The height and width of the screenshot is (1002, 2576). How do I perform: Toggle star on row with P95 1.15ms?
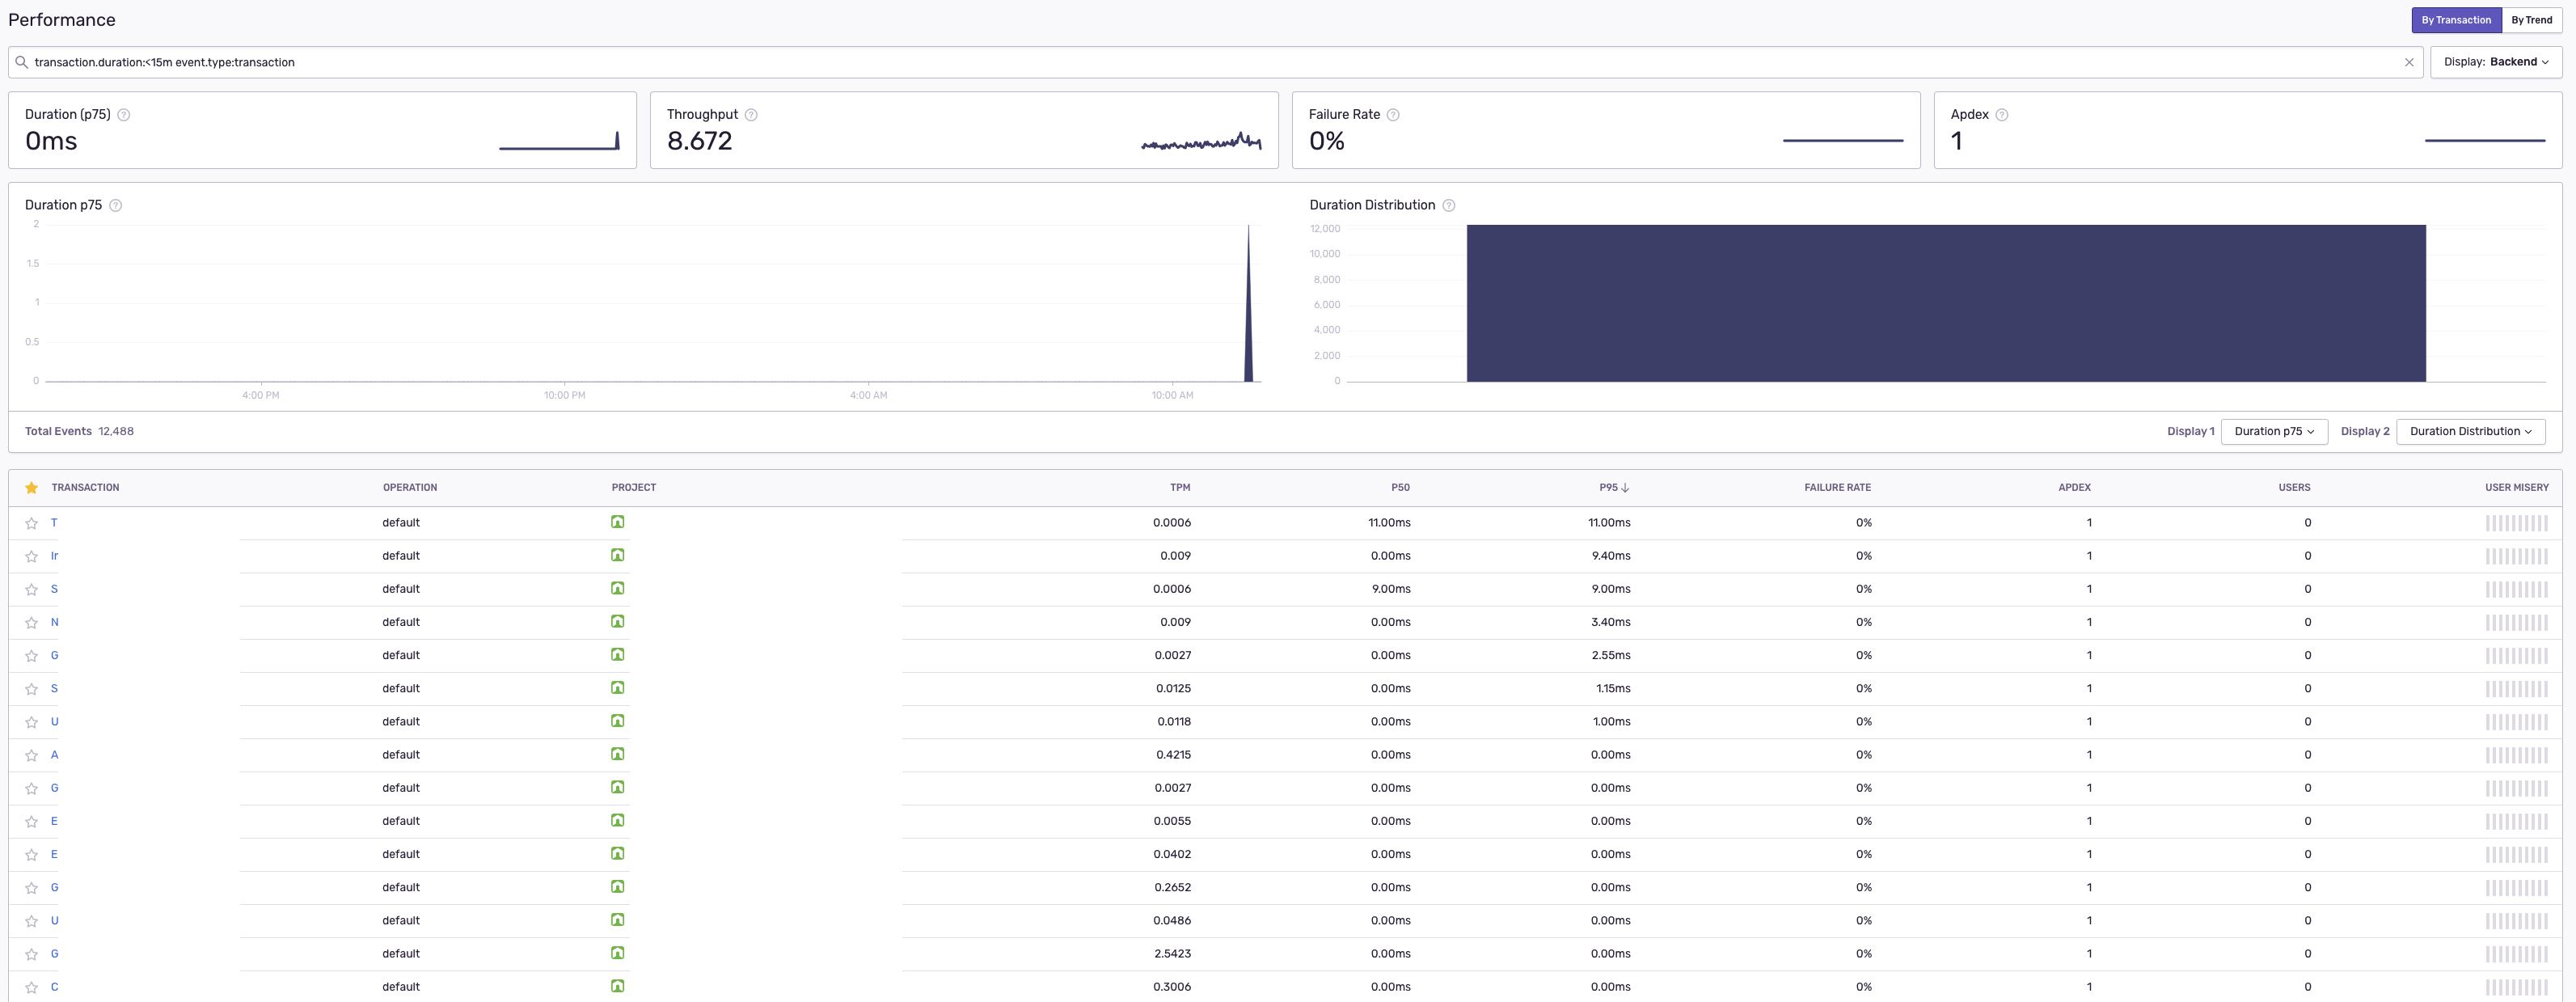(32, 689)
